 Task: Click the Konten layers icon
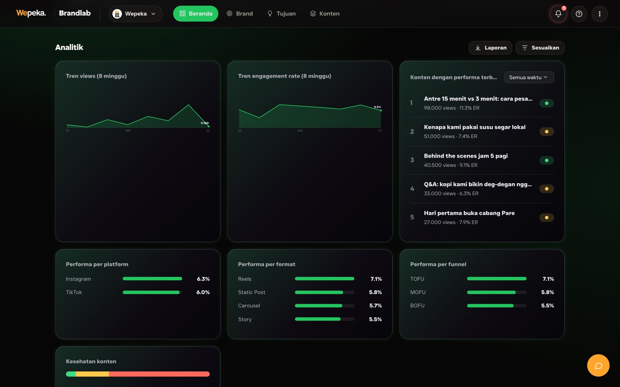click(x=313, y=14)
